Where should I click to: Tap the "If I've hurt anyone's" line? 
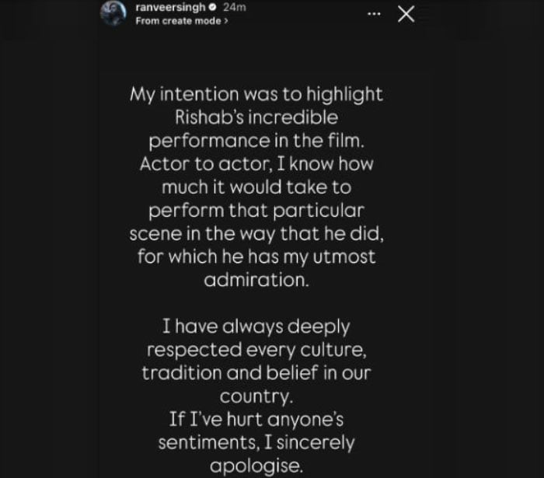[256, 419]
